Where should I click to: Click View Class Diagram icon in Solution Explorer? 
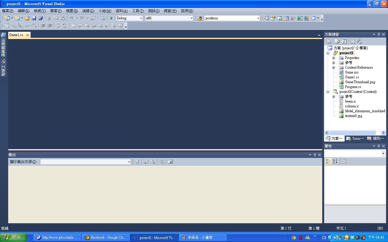(x=359, y=41)
